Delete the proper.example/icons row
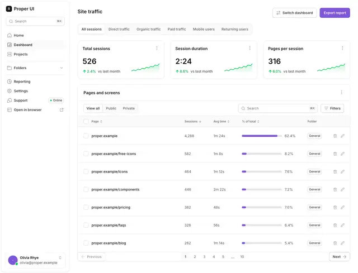This screenshot has width=358, height=273. click(335, 171)
